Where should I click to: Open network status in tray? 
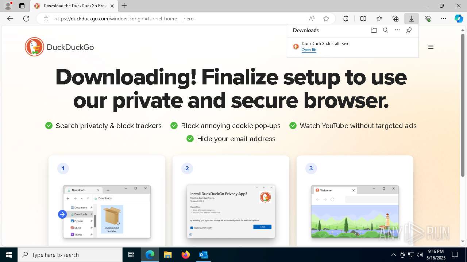(411, 255)
